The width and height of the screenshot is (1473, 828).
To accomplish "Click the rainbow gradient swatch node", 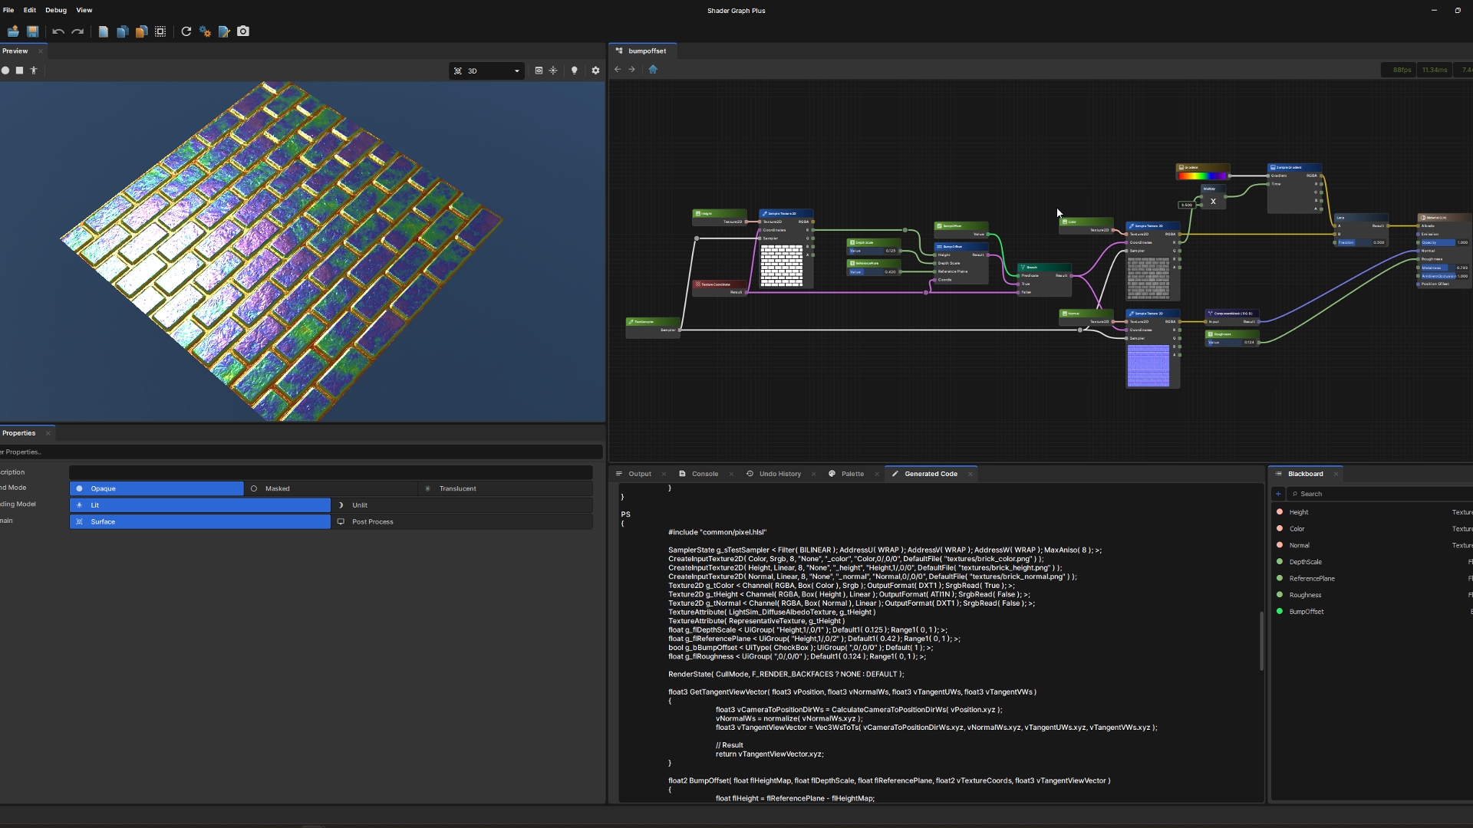I will click(x=1202, y=176).
